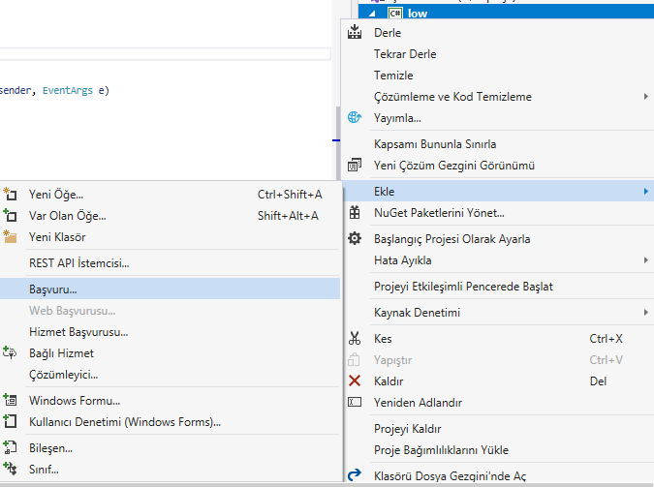Choose the highlighted Başvuru... entry
The image size is (654, 487).
pyautogui.click(x=170, y=289)
